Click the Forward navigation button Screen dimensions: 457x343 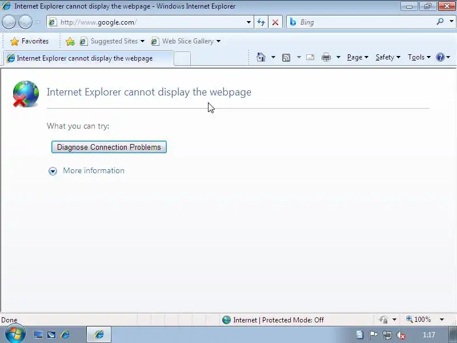pos(25,22)
